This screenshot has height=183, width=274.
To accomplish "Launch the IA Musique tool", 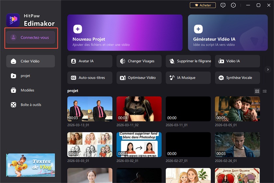I will pos(188,78).
